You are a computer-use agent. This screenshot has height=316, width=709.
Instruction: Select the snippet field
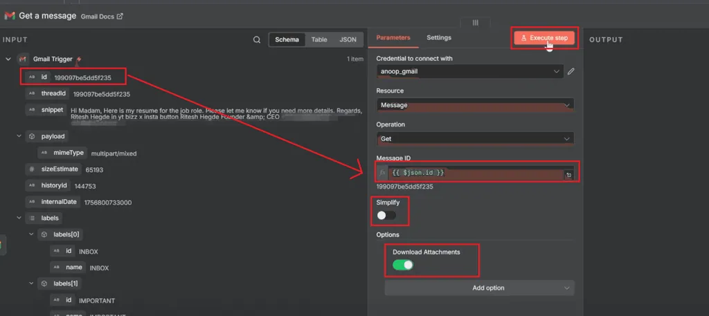pyautogui.click(x=46, y=110)
